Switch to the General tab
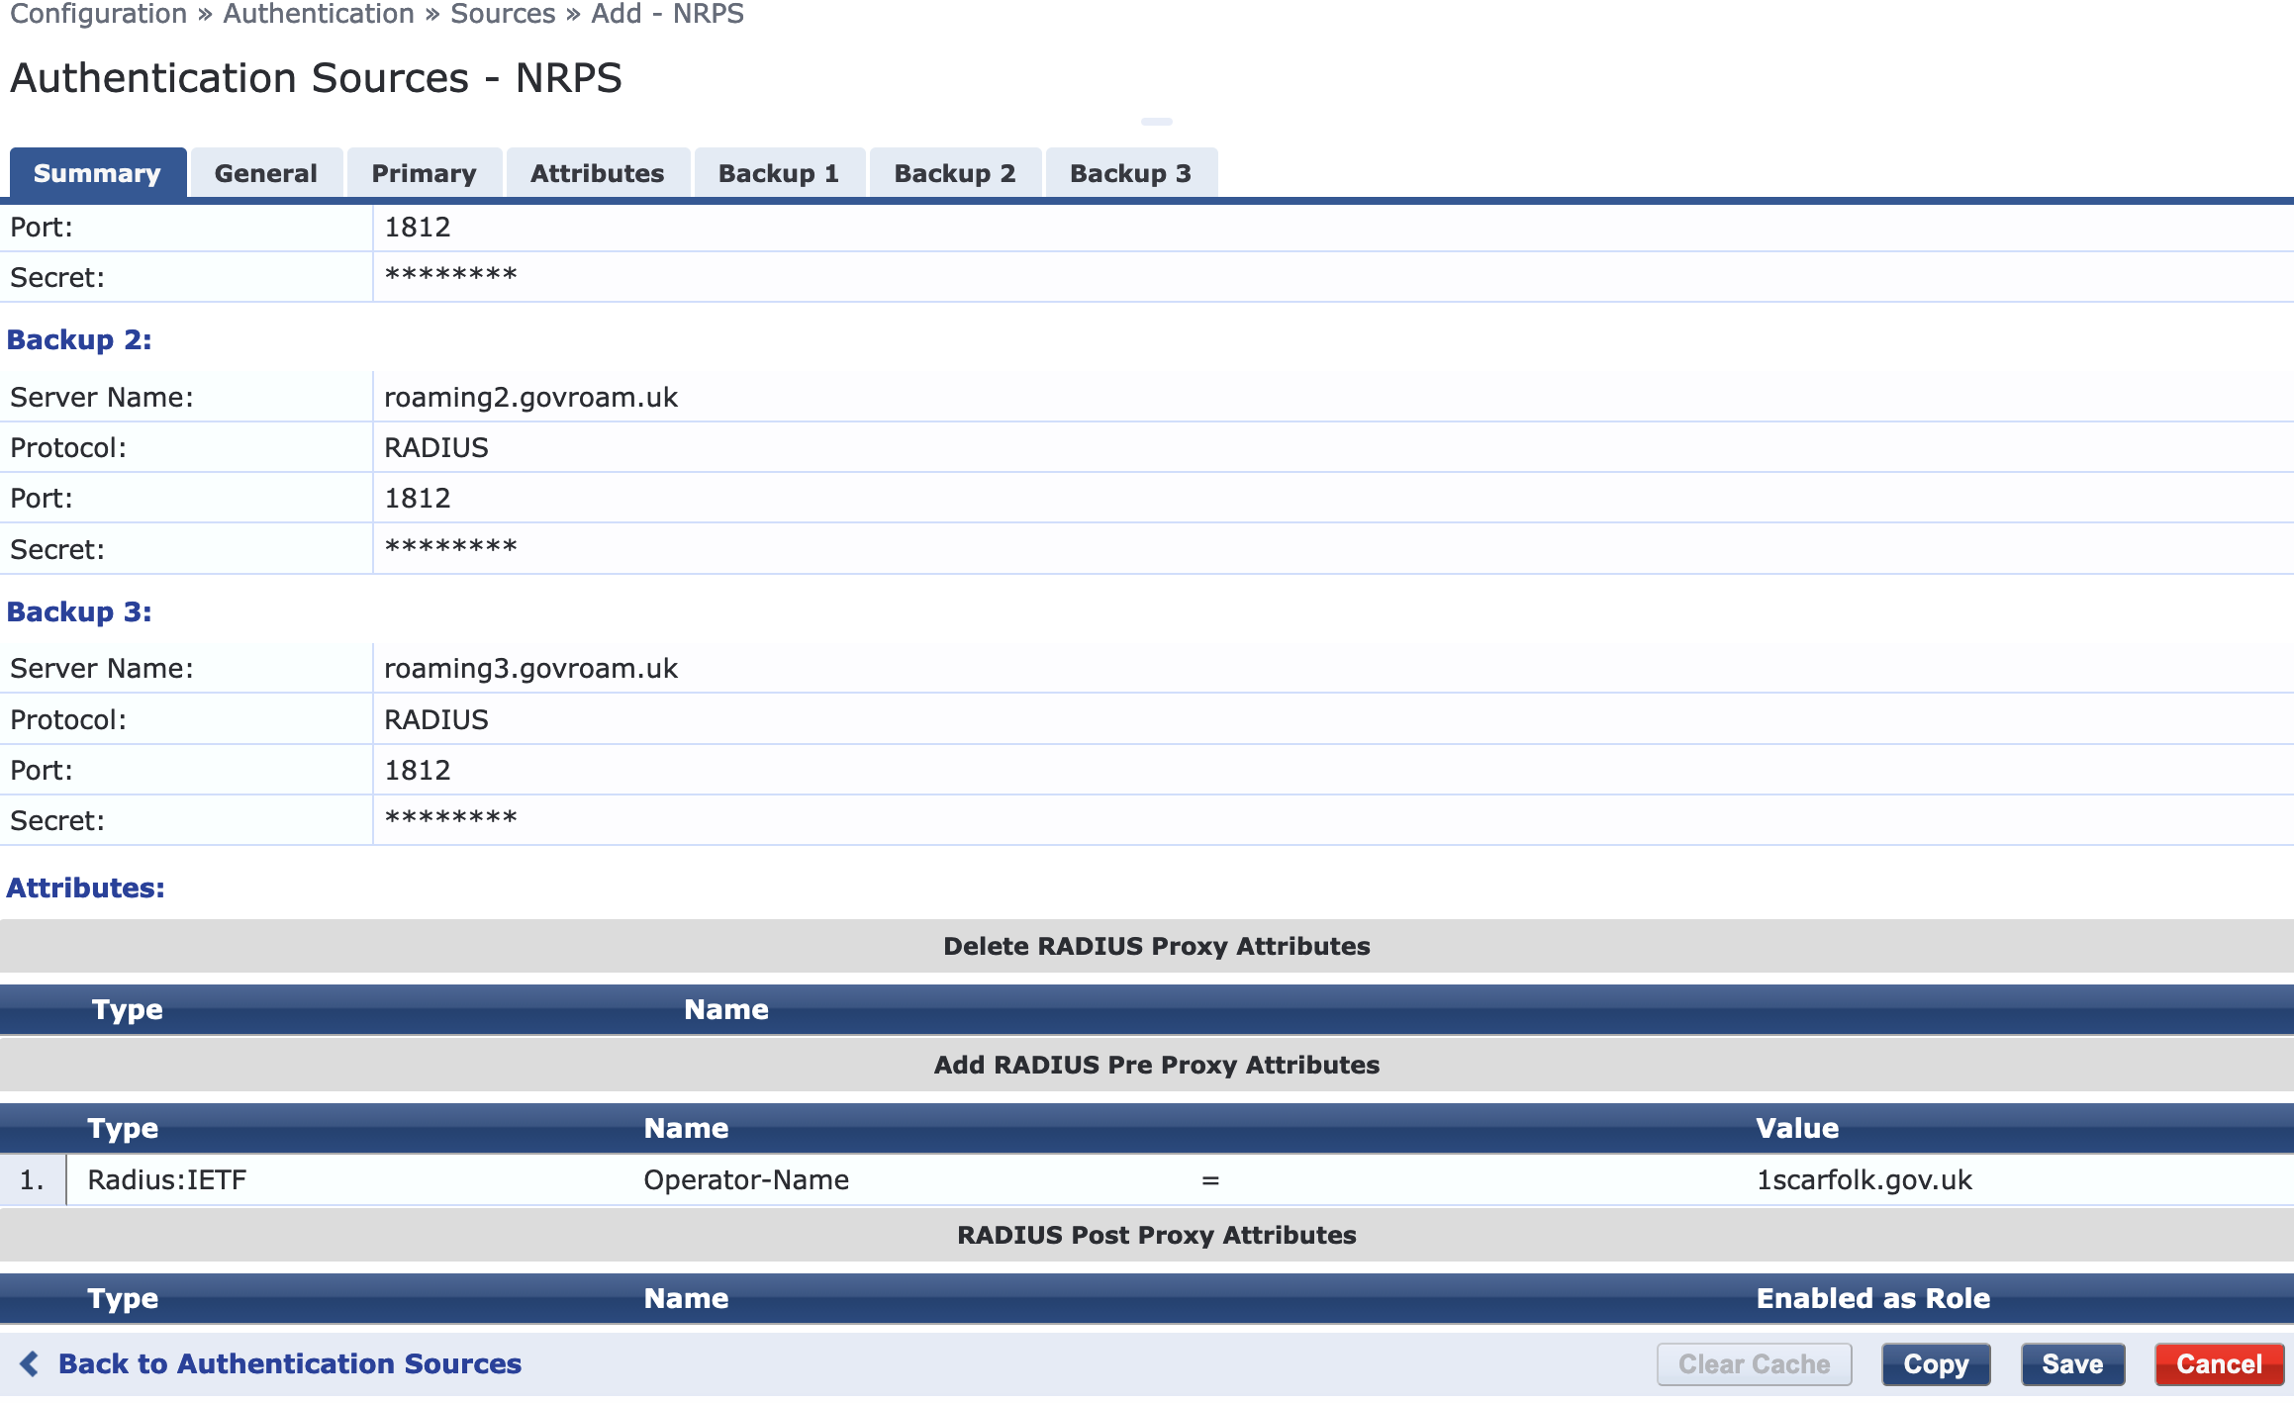The image size is (2294, 1403). click(265, 173)
